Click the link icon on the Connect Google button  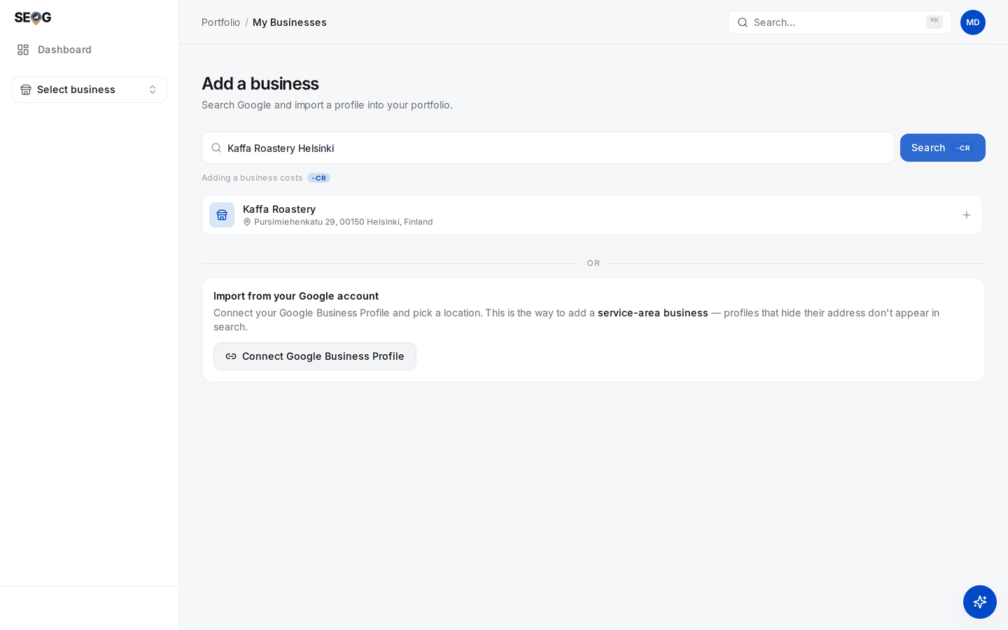[x=231, y=356]
